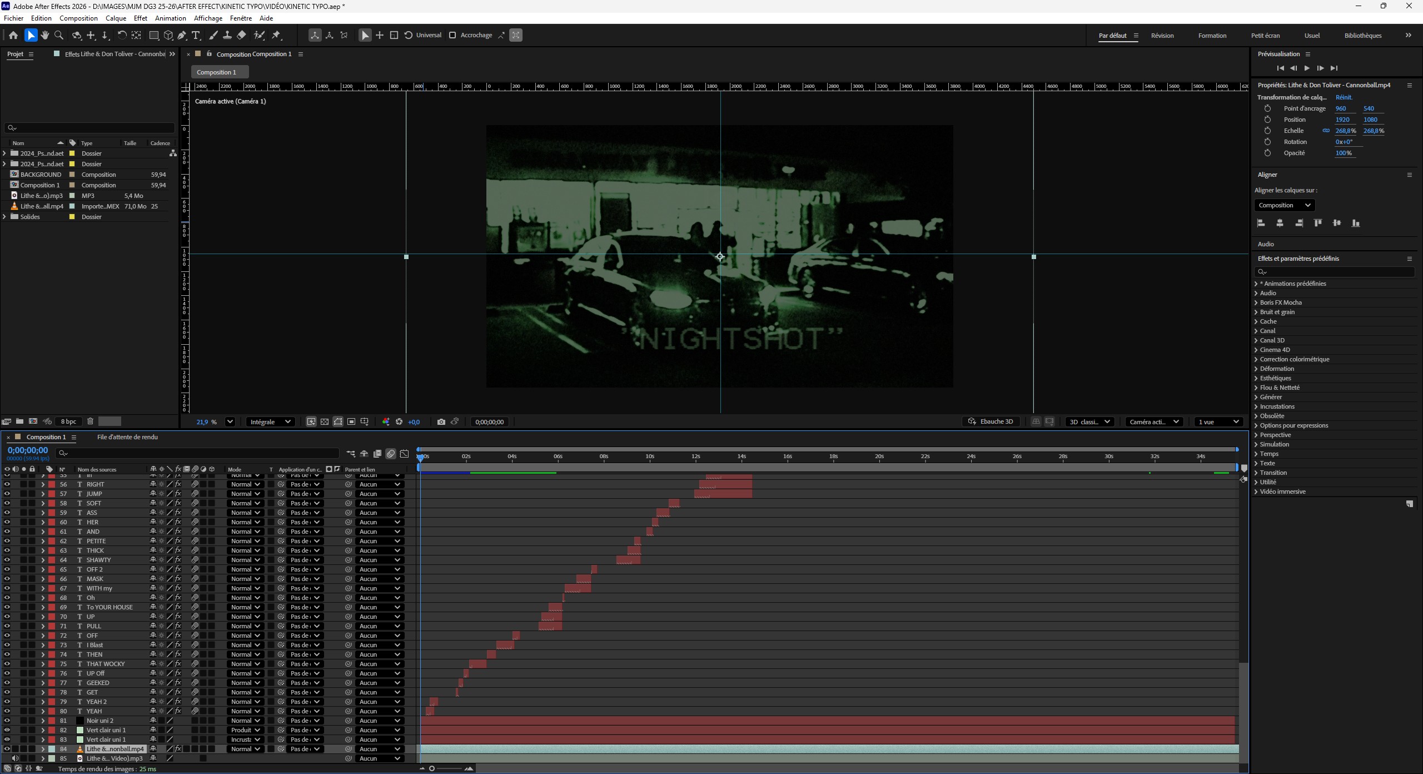The height and width of the screenshot is (774, 1423).
Task: Click the timeline zoom slider
Action: tap(432, 768)
